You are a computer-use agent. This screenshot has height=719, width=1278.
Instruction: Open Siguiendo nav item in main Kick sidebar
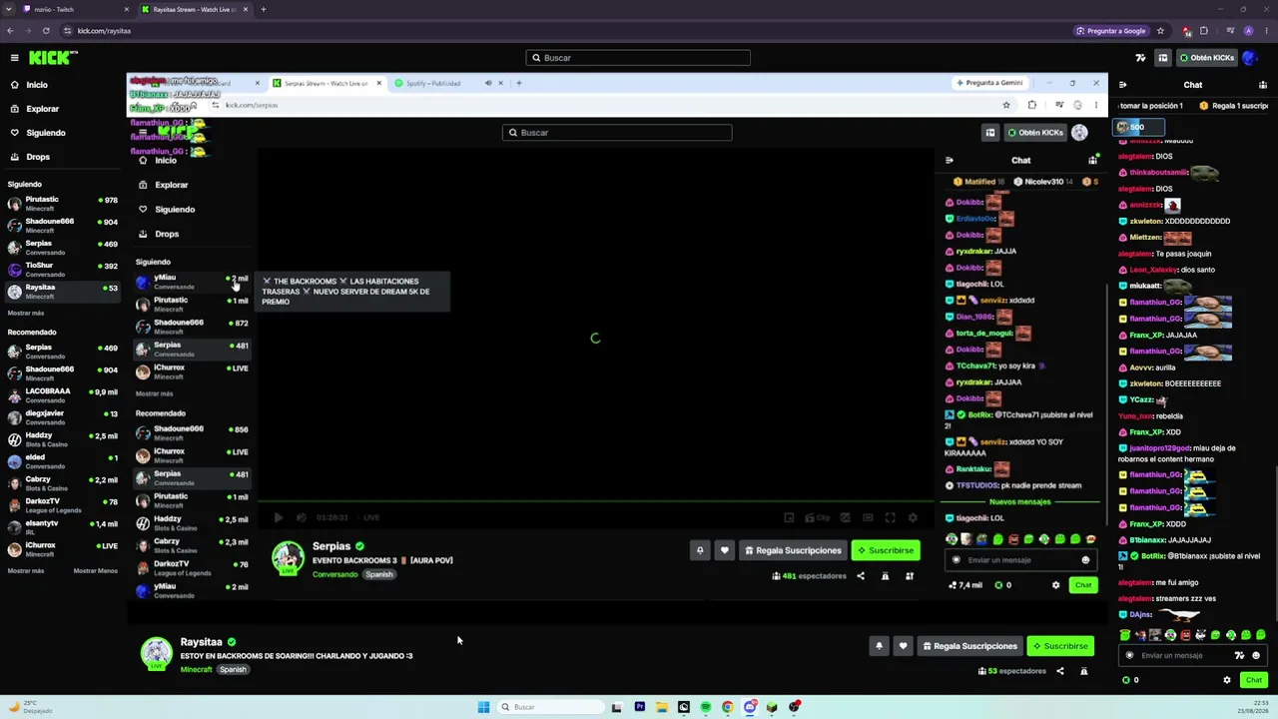(46, 133)
